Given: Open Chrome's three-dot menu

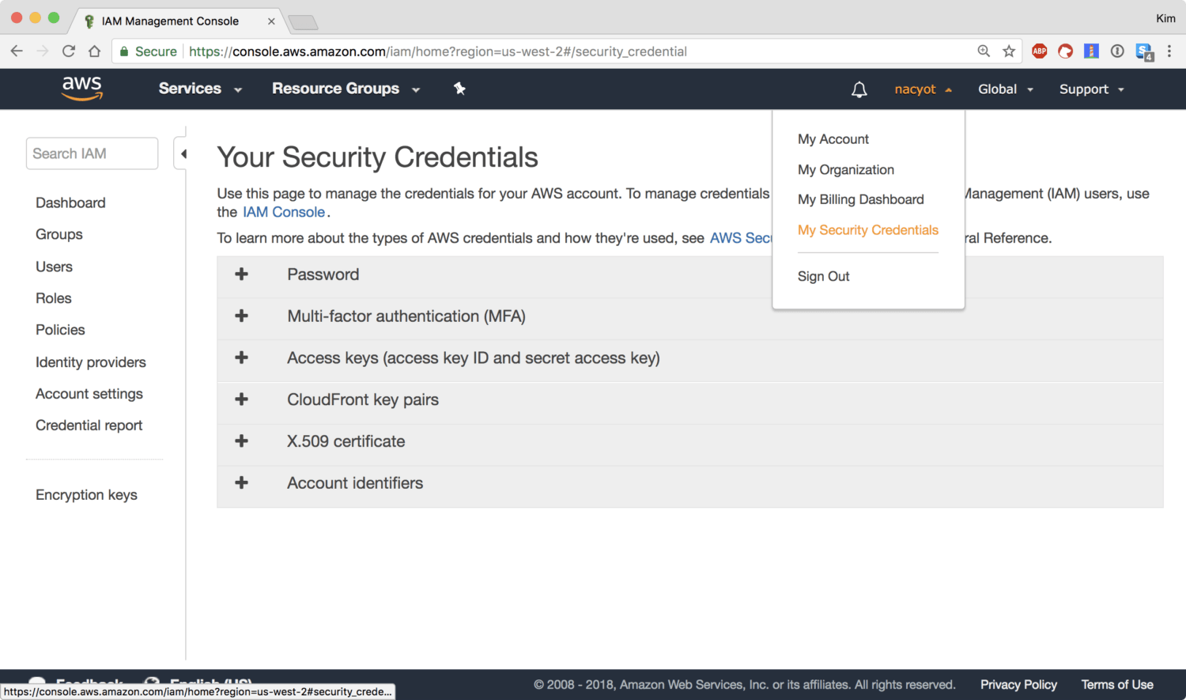Looking at the screenshot, I should [x=1169, y=51].
